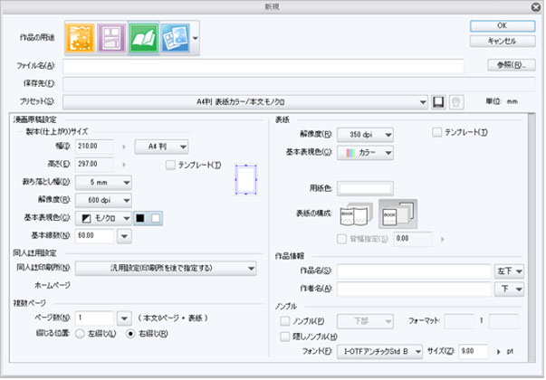Select the black drawing color swatch
Screen dimensions: 546x380
(x=140, y=218)
